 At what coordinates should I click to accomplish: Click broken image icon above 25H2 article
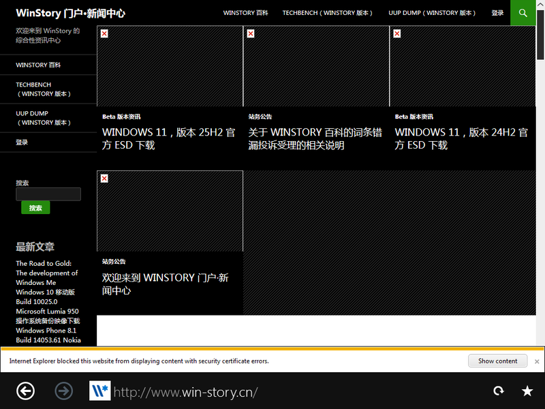pyautogui.click(x=104, y=33)
